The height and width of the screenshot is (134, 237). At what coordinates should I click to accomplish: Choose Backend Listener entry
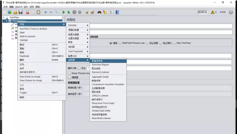[x=108, y=72]
